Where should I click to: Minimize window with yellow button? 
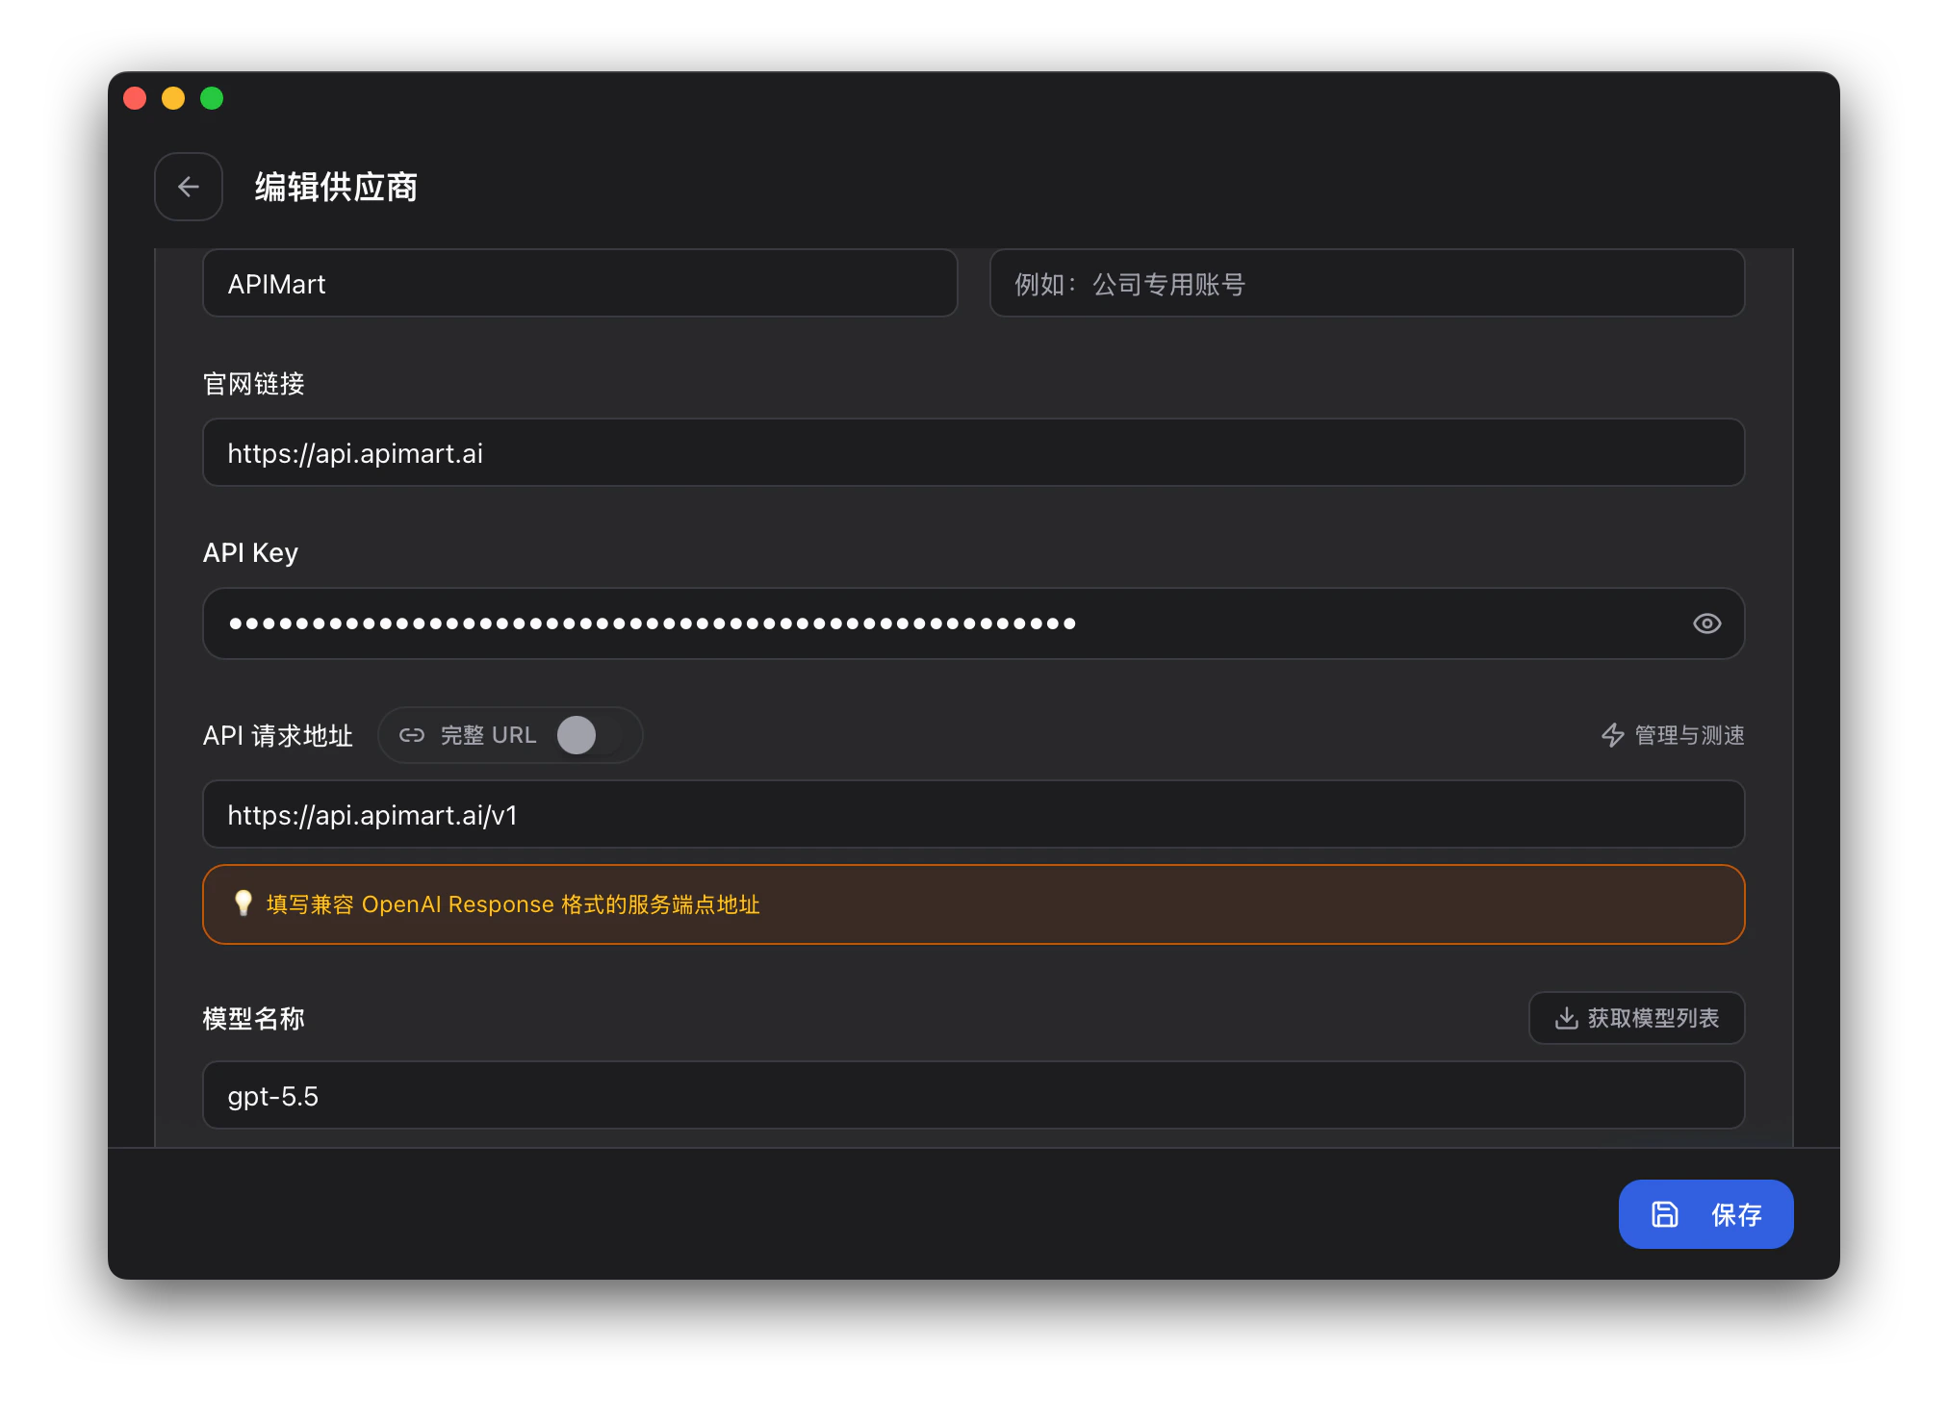[173, 98]
